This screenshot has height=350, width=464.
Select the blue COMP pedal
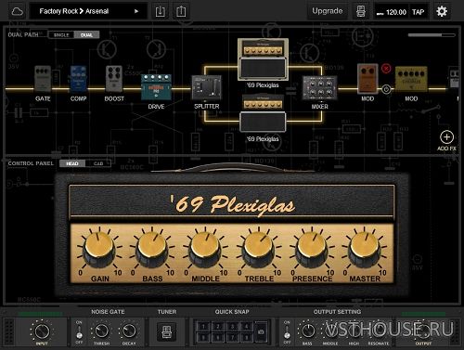pyautogui.click(x=79, y=79)
